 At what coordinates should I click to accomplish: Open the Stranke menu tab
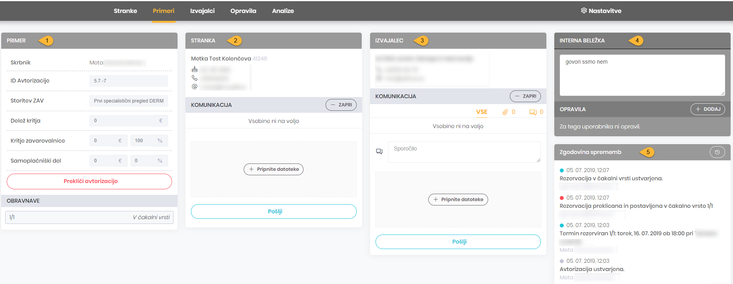pos(125,11)
